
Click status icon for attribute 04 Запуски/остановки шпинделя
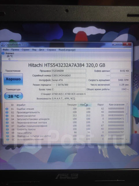tap(7, 119)
